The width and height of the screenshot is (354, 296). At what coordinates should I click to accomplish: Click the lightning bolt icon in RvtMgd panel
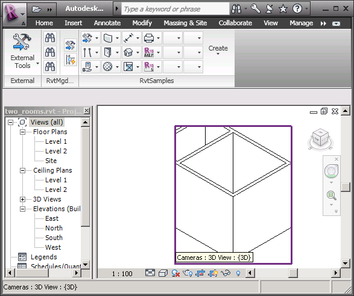pos(71,60)
